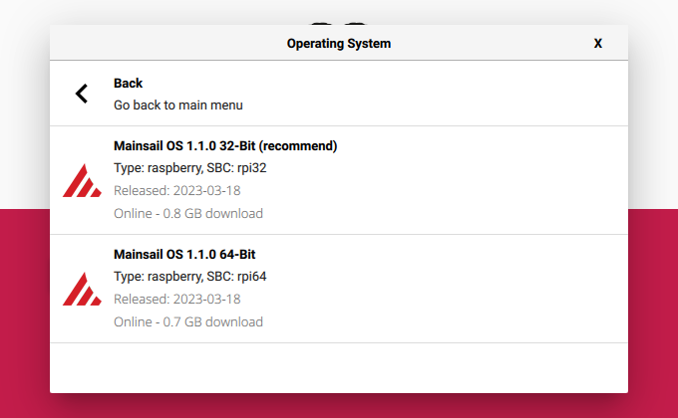Click release date under the 32-Bit entry
This screenshot has height=418, width=678.
point(177,190)
